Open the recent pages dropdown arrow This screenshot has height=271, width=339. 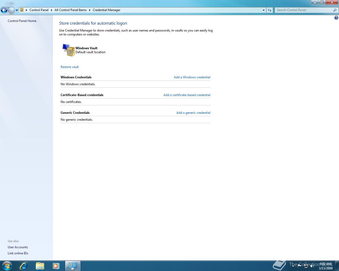(17, 10)
